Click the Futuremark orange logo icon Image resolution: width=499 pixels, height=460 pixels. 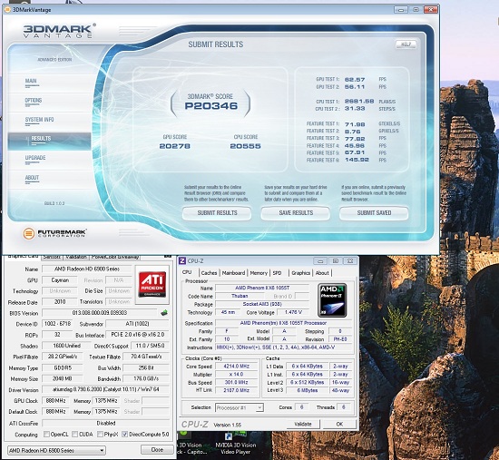28,233
